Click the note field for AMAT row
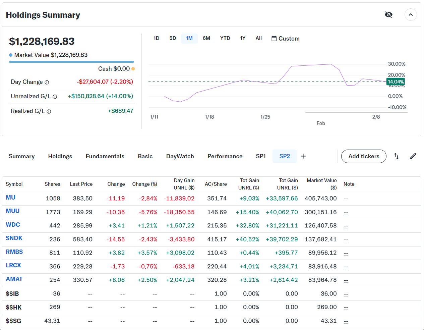Image resolution: width=424 pixels, height=330 pixels. [346, 280]
